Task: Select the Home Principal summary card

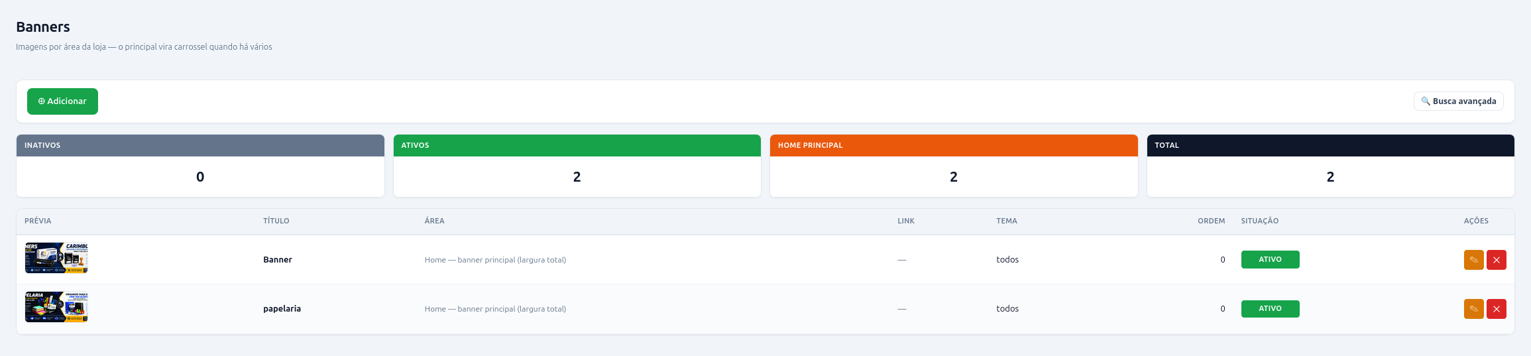Action: coord(954,166)
